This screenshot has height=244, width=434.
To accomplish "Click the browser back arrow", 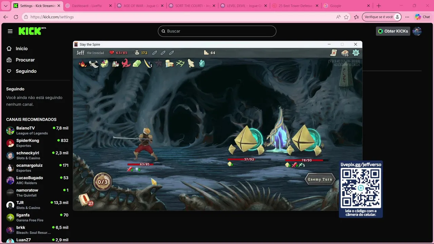I will pos(6,17).
